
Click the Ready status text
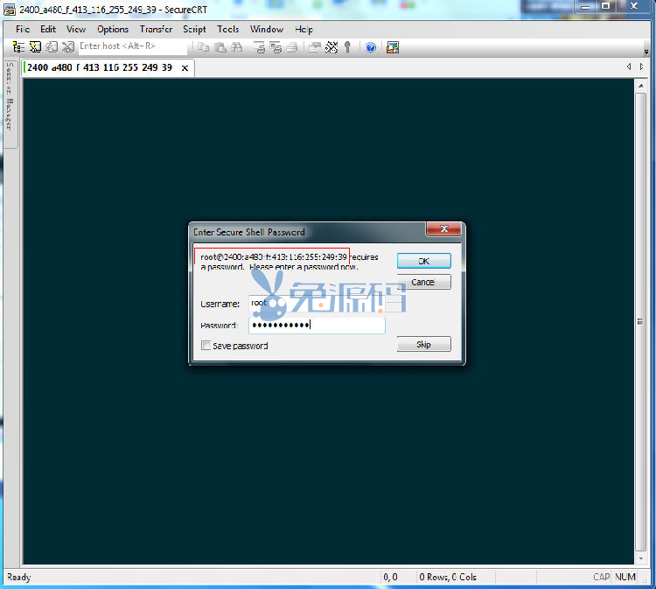pyautogui.click(x=19, y=578)
